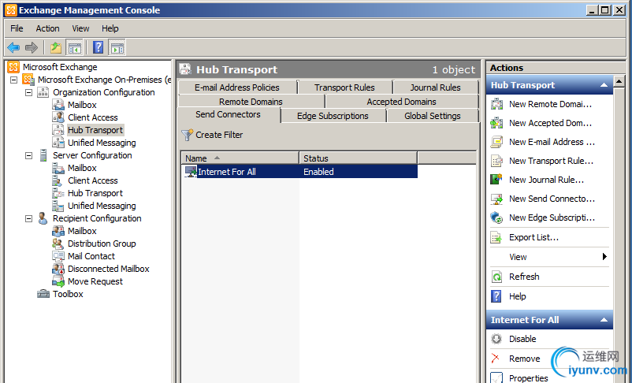Switch to the Remote Domains tab
The image size is (632, 383).
251,102
